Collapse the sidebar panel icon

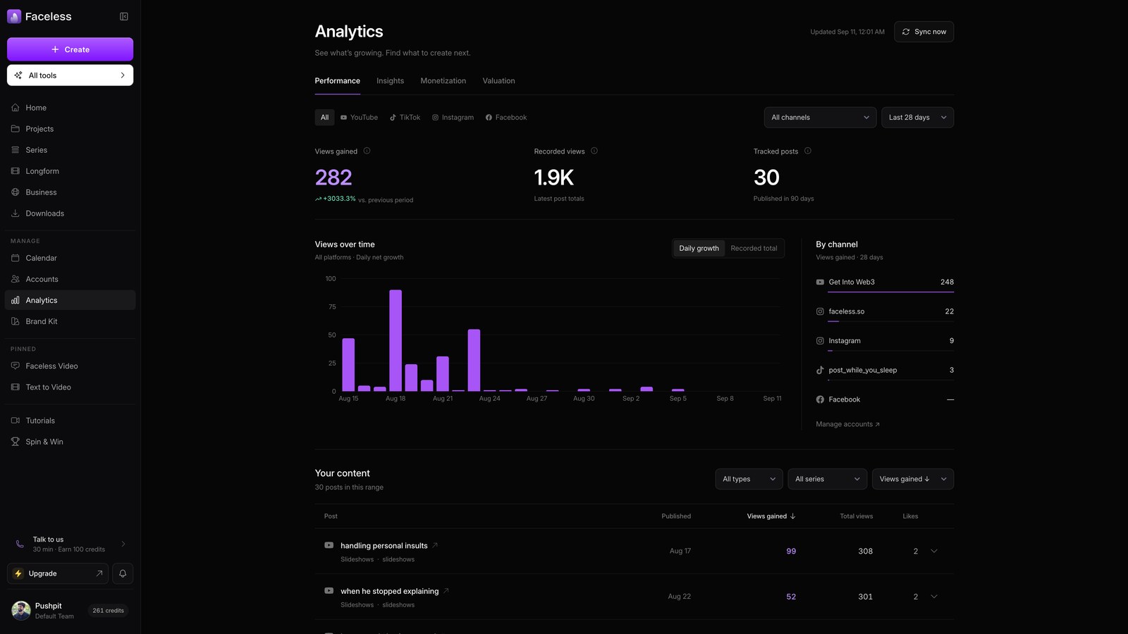pyautogui.click(x=124, y=16)
